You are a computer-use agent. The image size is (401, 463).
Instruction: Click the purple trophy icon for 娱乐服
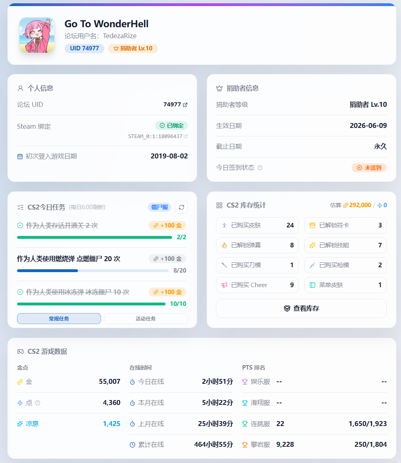point(245,382)
